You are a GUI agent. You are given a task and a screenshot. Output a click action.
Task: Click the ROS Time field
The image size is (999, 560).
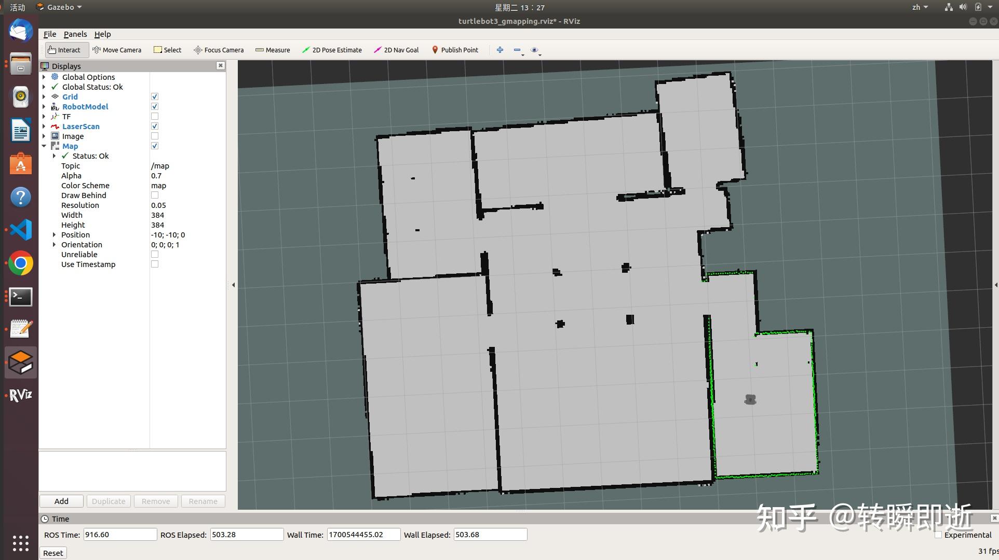click(x=119, y=535)
